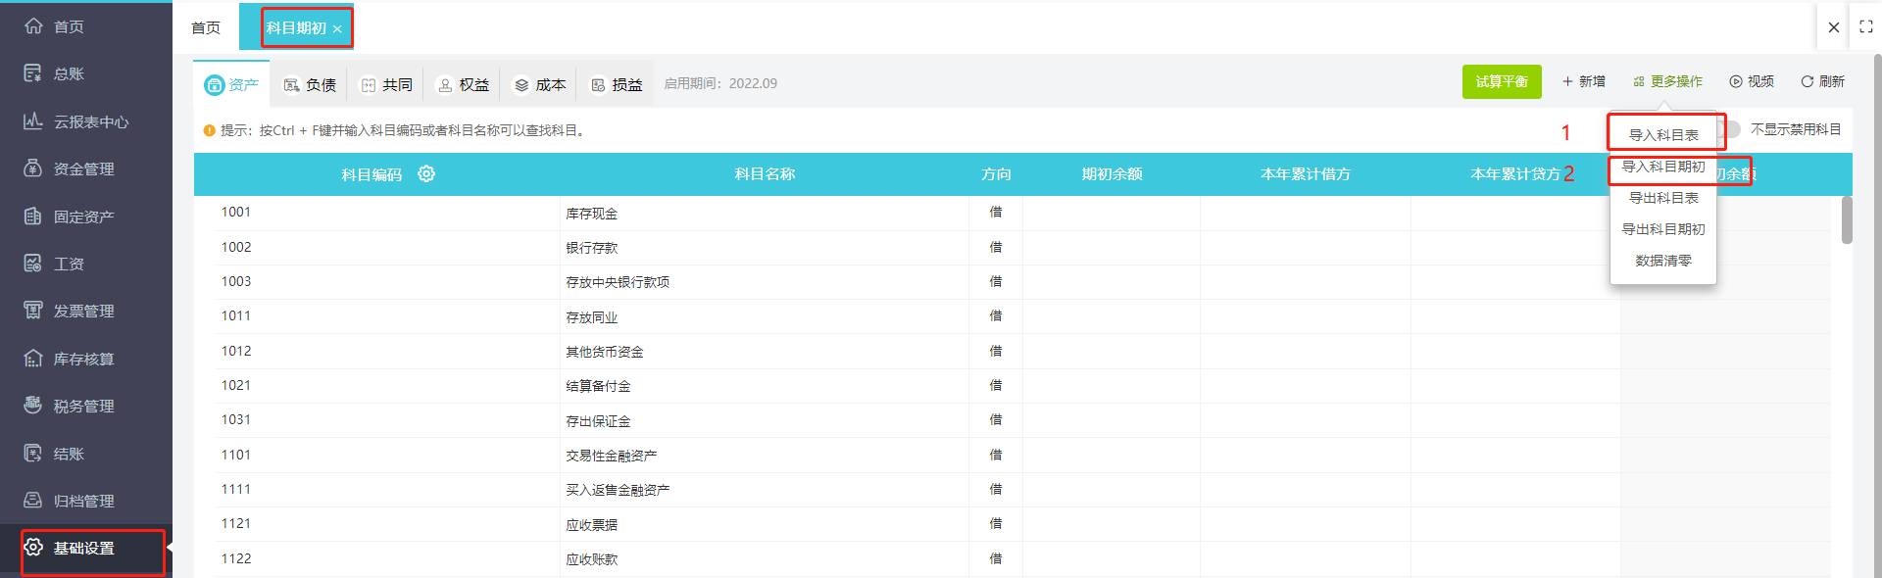Click the gear icon beside 科目编码 header

[426, 174]
